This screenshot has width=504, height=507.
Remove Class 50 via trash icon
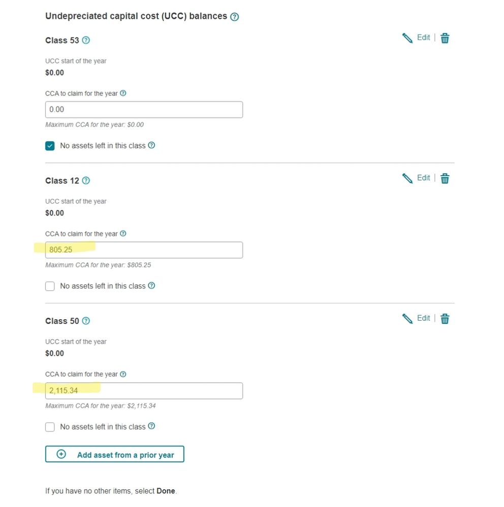tap(445, 319)
